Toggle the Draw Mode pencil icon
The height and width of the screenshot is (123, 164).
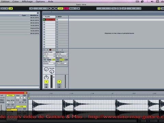(79, 9)
